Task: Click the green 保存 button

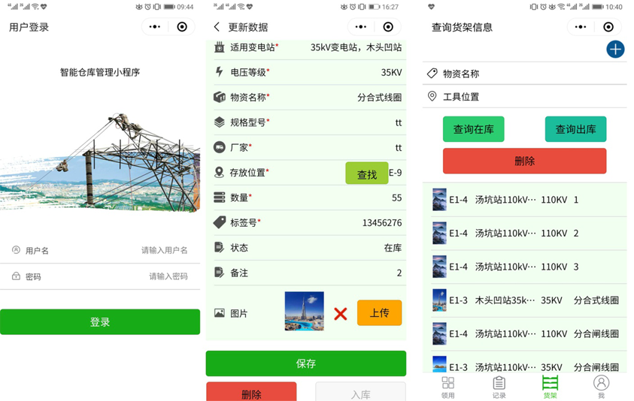Action: (305, 363)
